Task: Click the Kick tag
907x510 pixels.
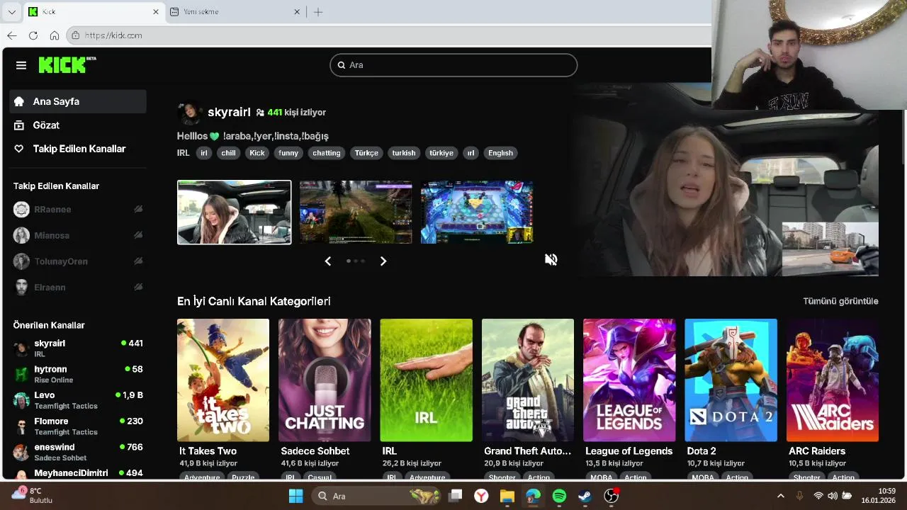Action: [257, 153]
